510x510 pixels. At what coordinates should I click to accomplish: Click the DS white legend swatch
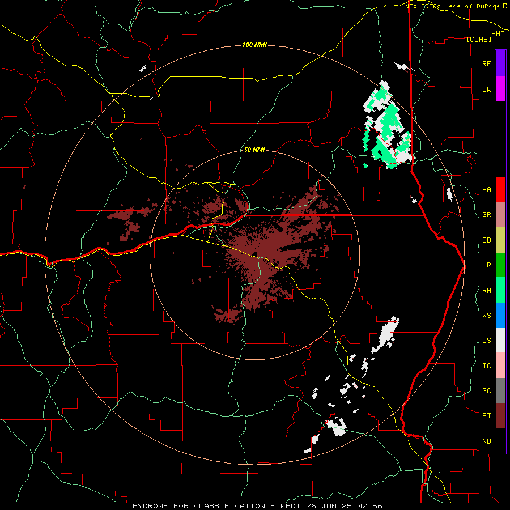[500, 340]
